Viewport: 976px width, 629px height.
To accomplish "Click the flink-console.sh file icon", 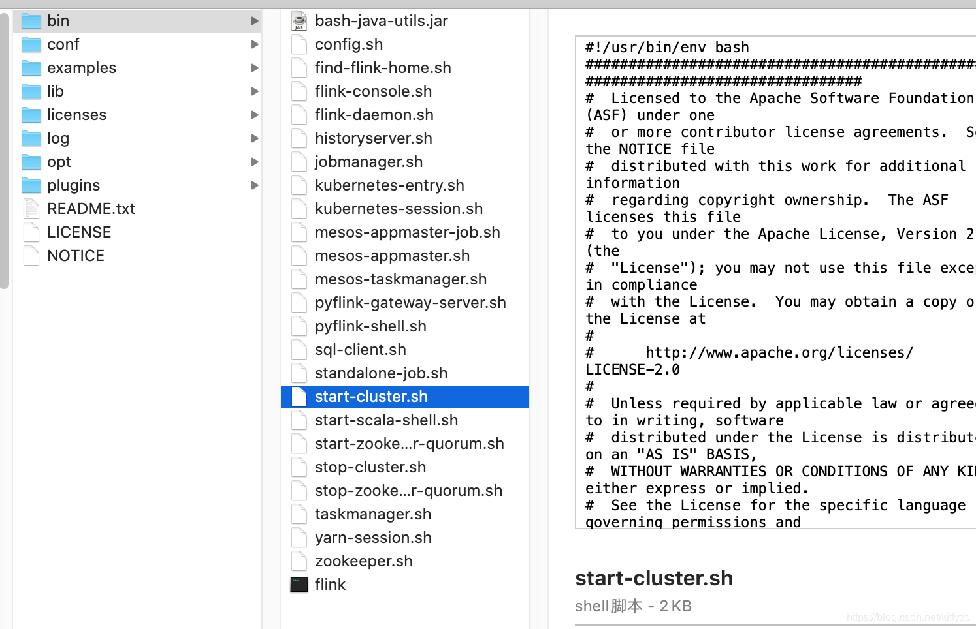I will (299, 91).
